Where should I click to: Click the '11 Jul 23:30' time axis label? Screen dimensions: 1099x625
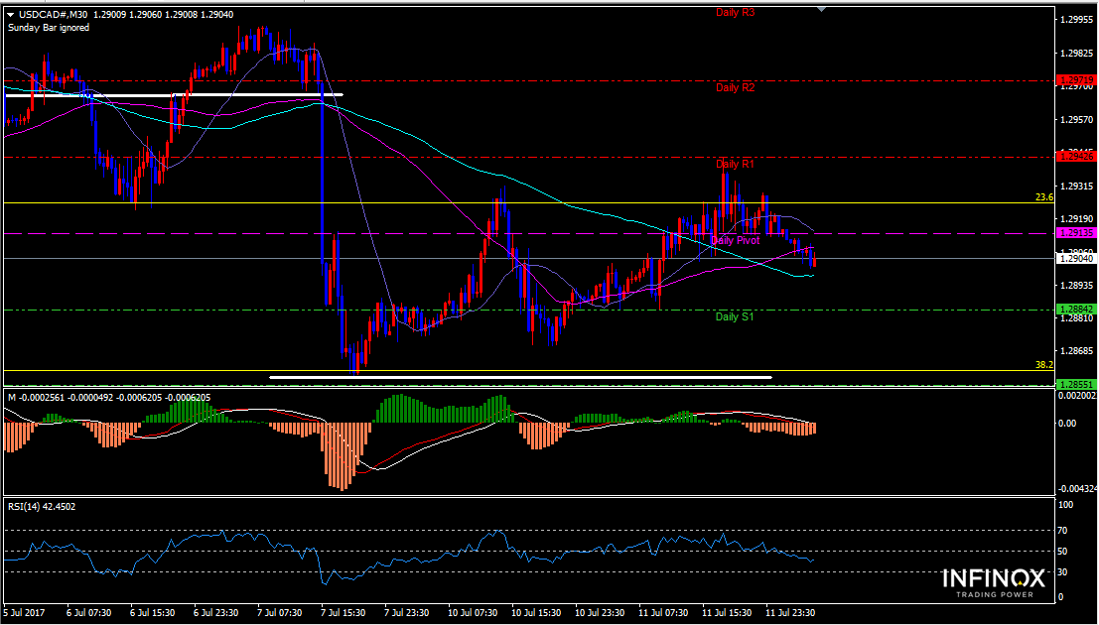(x=790, y=612)
